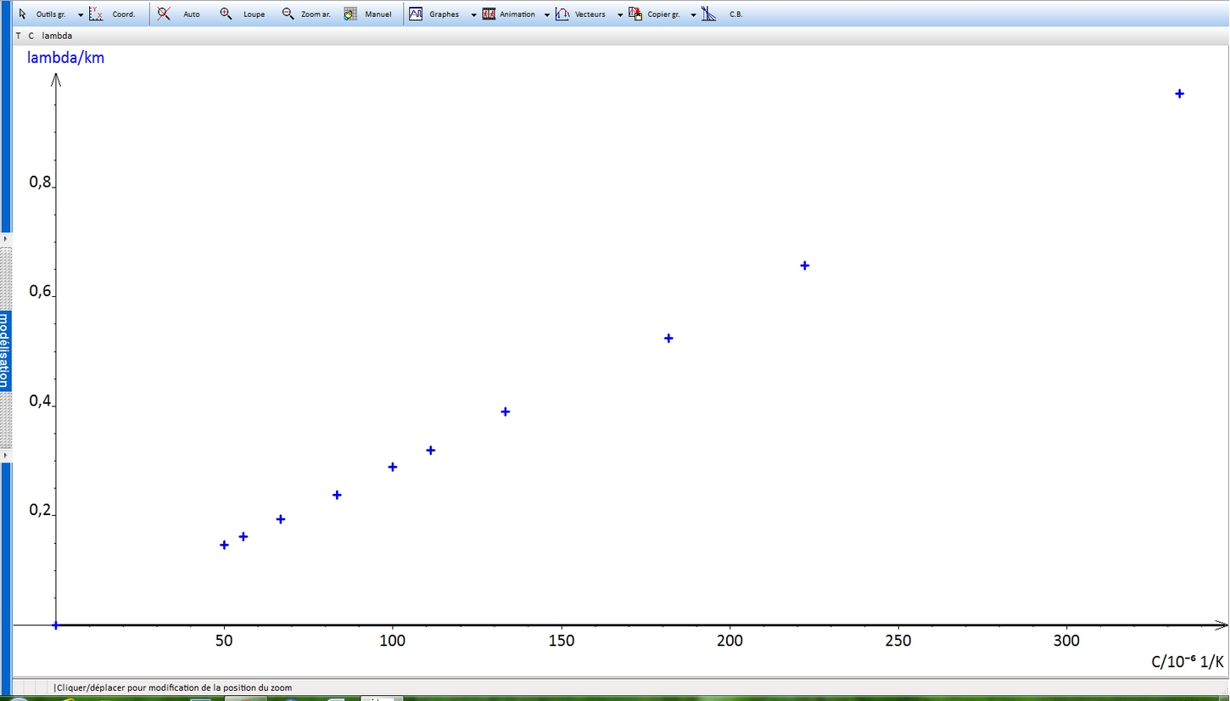The height and width of the screenshot is (701, 1230).
Task: Click the C.B. toolbar icon
Action: point(709,14)
